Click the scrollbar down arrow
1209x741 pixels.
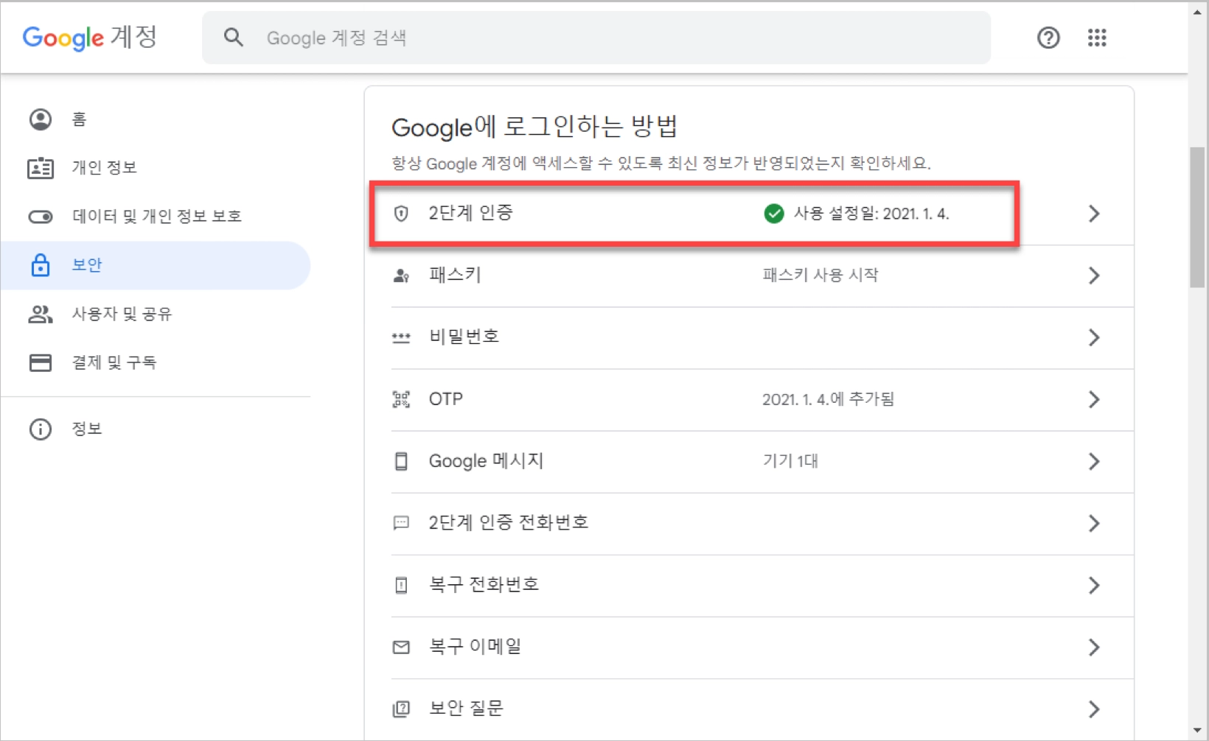tap(1197, 730)
